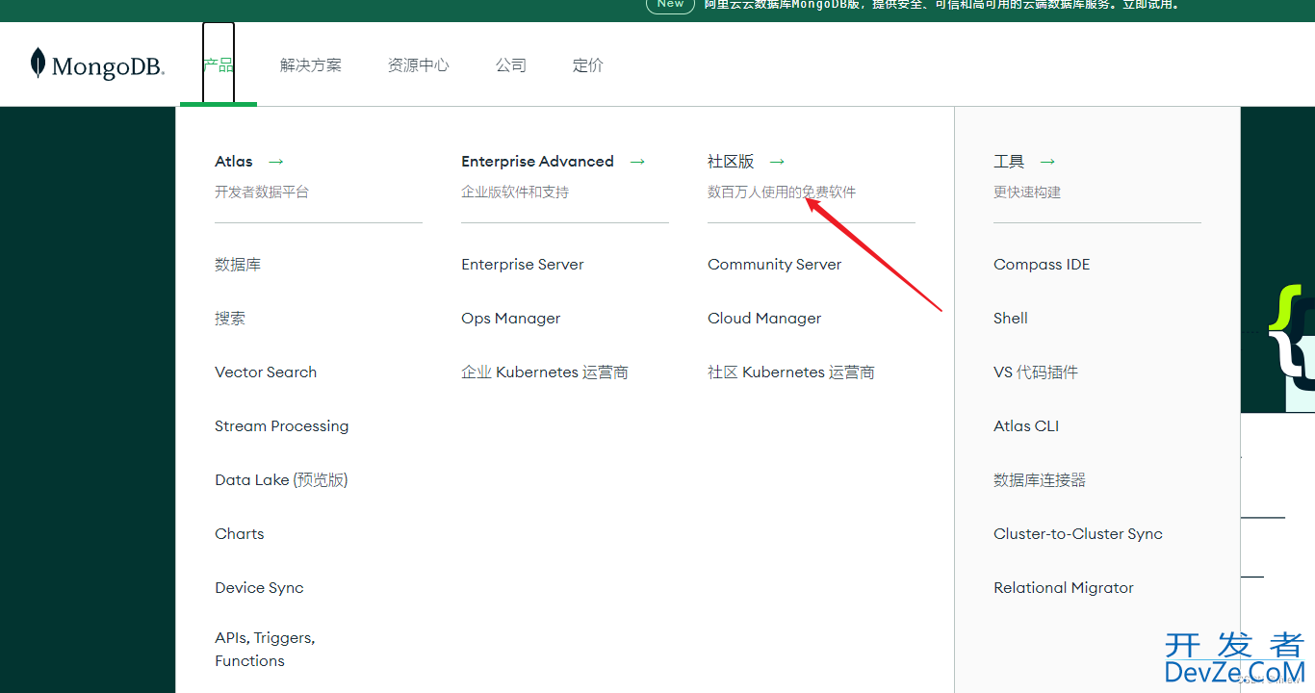1315x693 pixels.
Task: Open 数据库连接器
Action: pos(1040,480)
